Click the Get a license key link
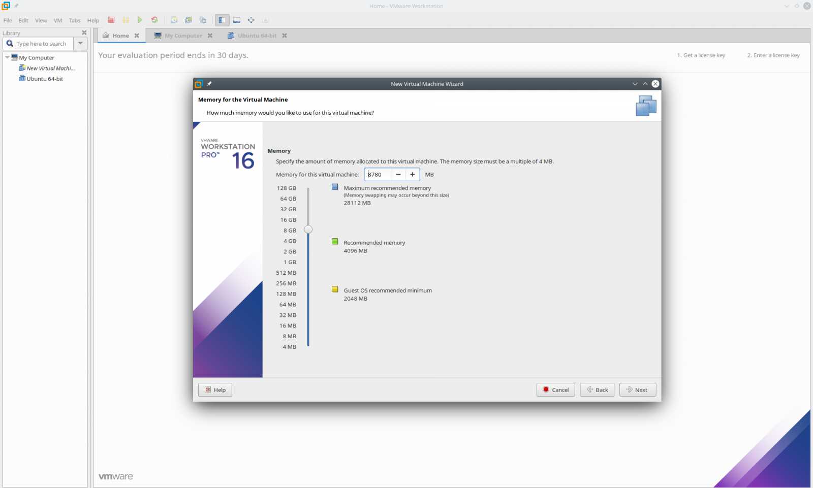 (701, 55)
